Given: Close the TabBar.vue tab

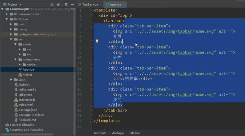Looking at the screenshot, I should point(101,4).
